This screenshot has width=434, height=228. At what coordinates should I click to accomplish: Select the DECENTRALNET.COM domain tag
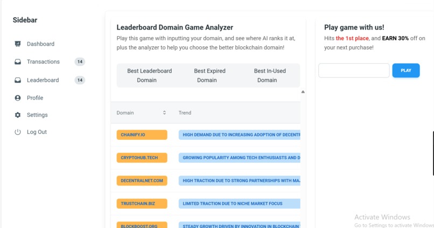tap(142, 181)
